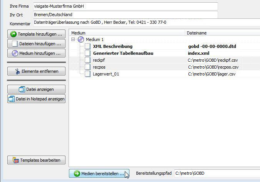Collapse the Medium 1 tree node

(73, 39)
